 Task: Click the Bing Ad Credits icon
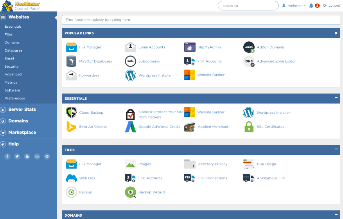[x=71, y=127]
